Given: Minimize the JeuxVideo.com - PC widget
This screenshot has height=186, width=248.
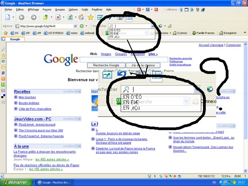Looking at the screenshot, I should tap(76, 119).
